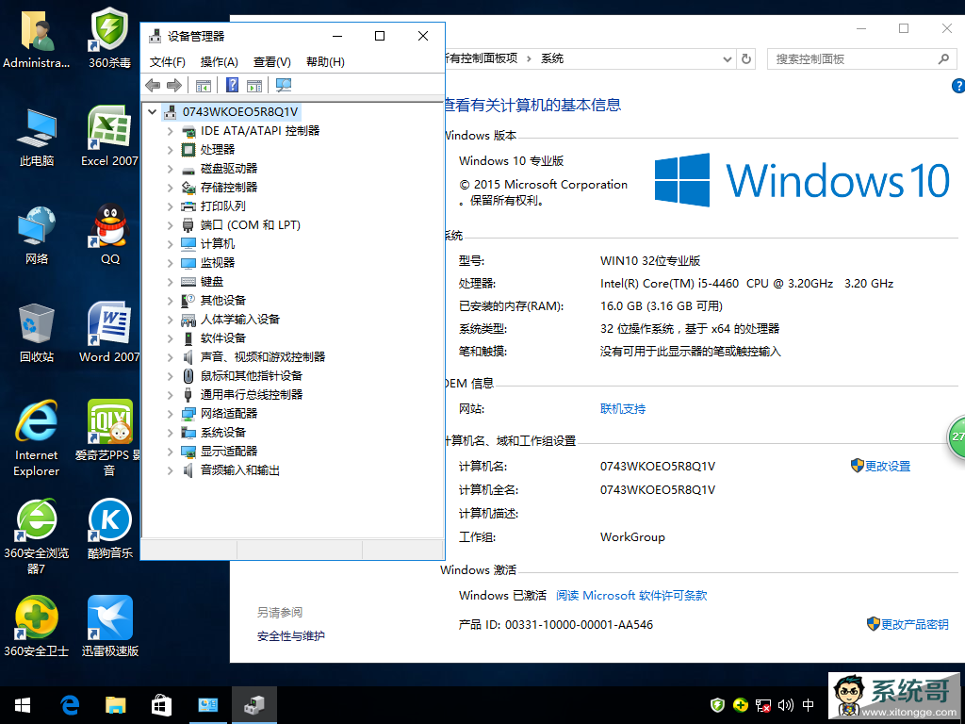Expand the IDE ATA/ATAPI 控制器 node

click(170, 131)
